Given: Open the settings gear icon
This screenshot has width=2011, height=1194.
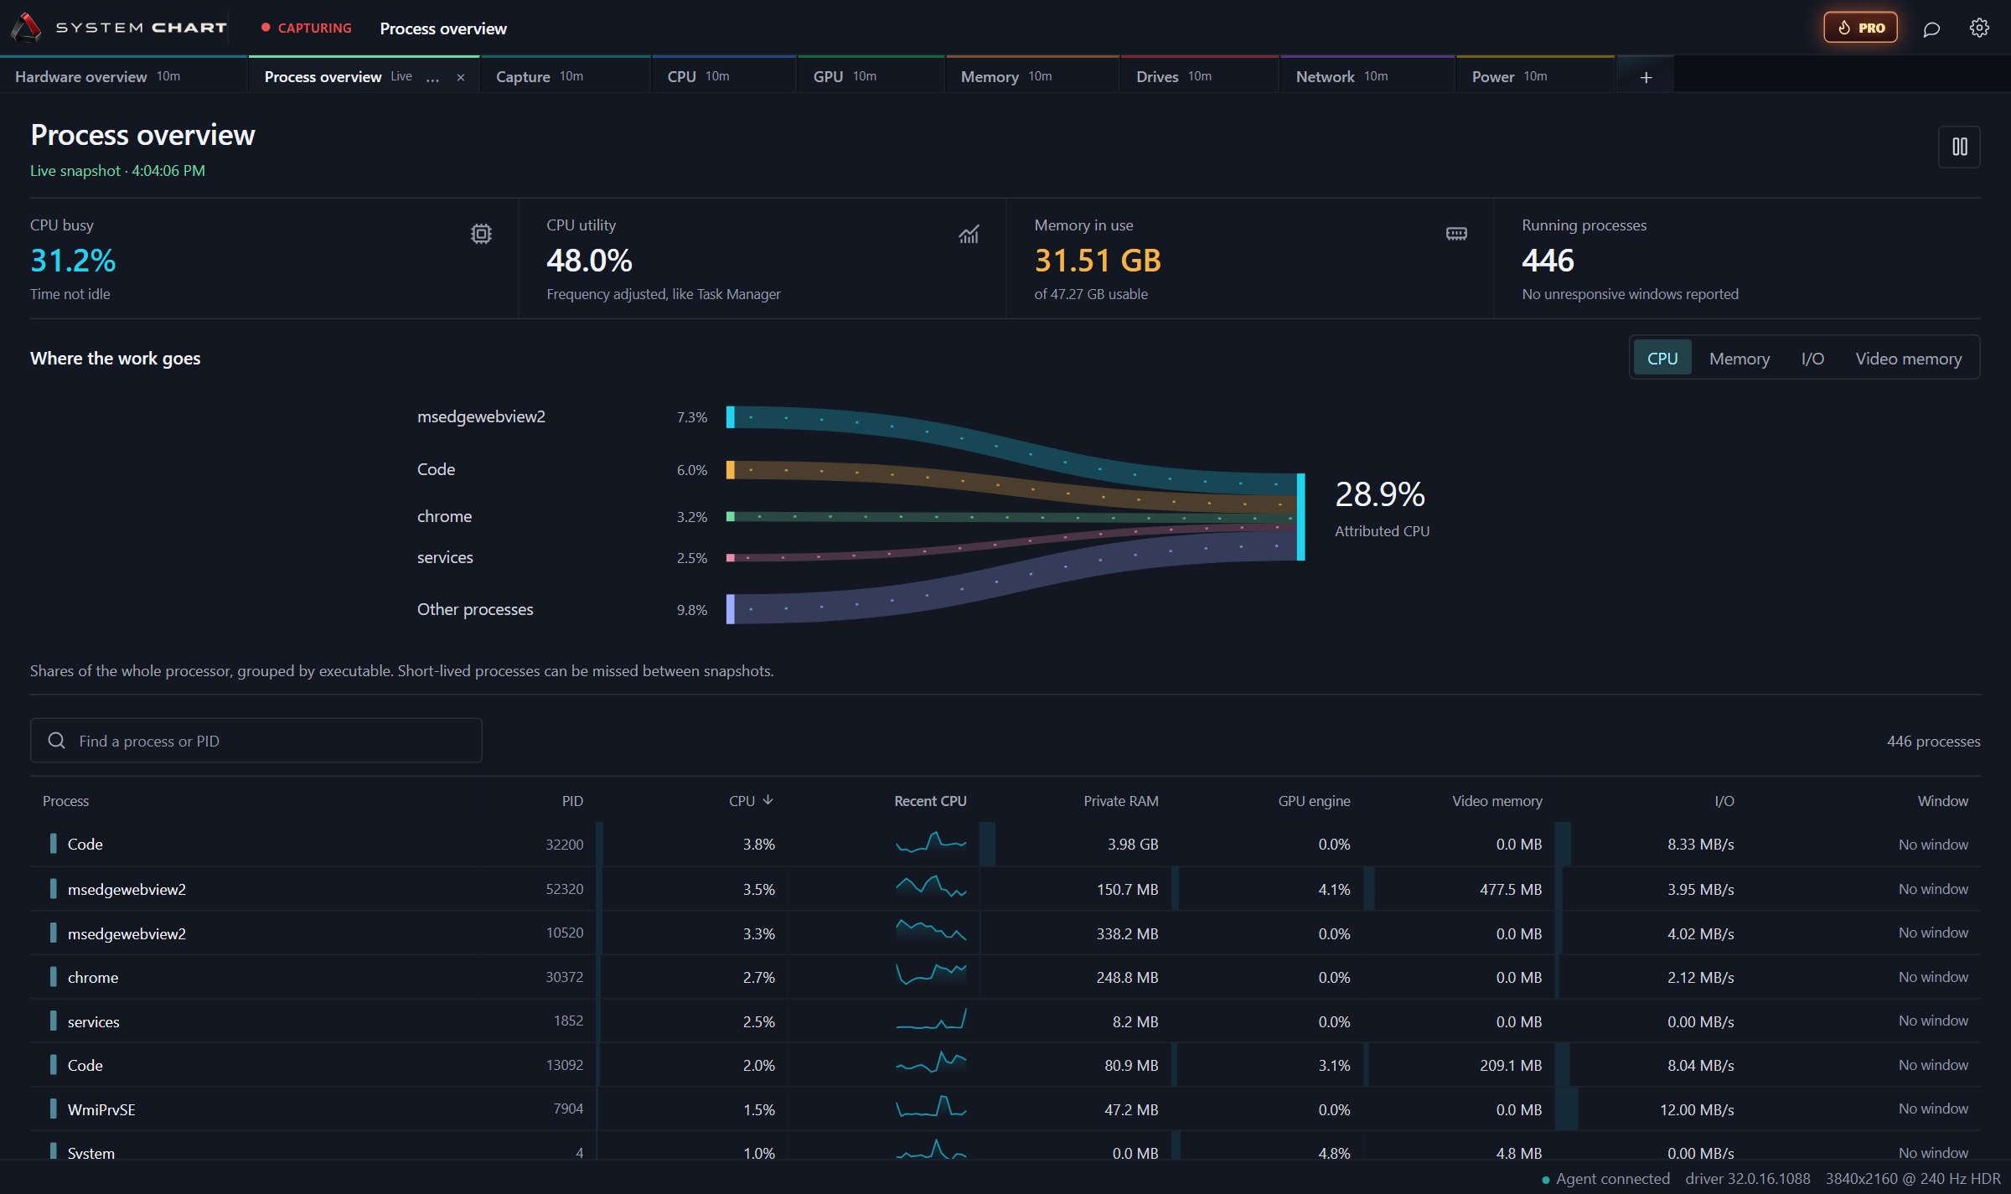Looking at the screenshot, I should point(1979,28).
